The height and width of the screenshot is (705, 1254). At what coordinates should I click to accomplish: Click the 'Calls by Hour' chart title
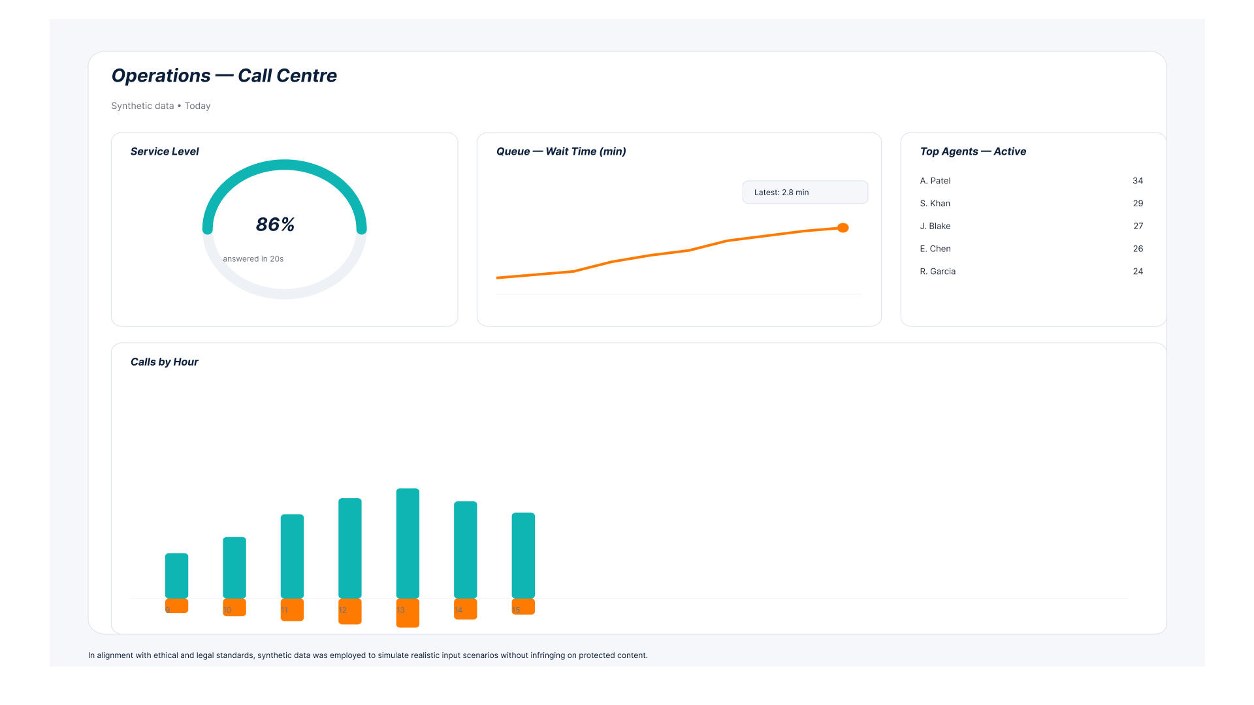164,362
